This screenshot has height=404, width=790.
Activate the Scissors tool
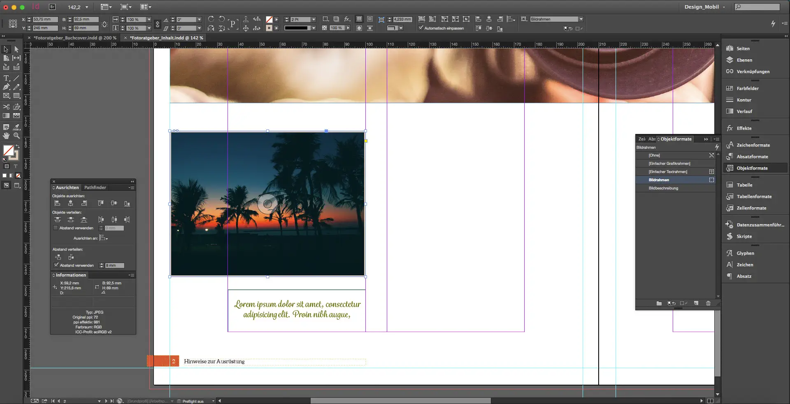coord(6,106)
